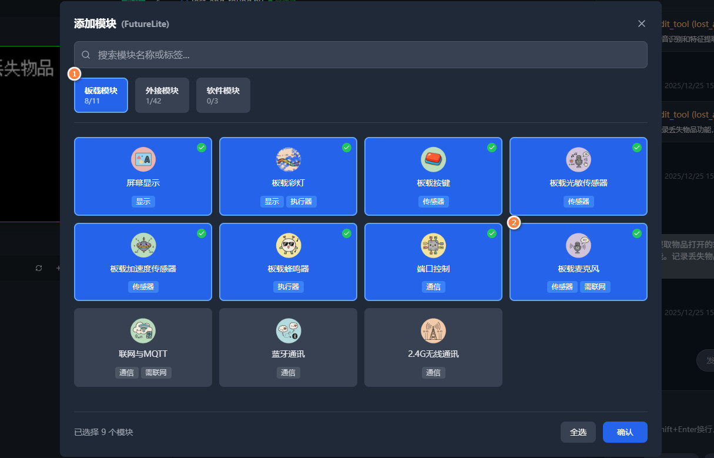
Task: Uncheck the green checkmark on 板载蜂鸣器
Action: coord(347,233)
